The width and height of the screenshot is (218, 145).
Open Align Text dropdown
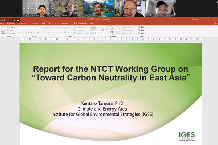(x=79, y=30)
